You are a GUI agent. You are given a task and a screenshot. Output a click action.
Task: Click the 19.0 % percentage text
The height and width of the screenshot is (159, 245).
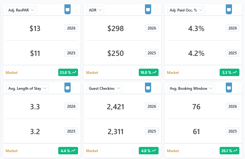click(x=146, y=73)
